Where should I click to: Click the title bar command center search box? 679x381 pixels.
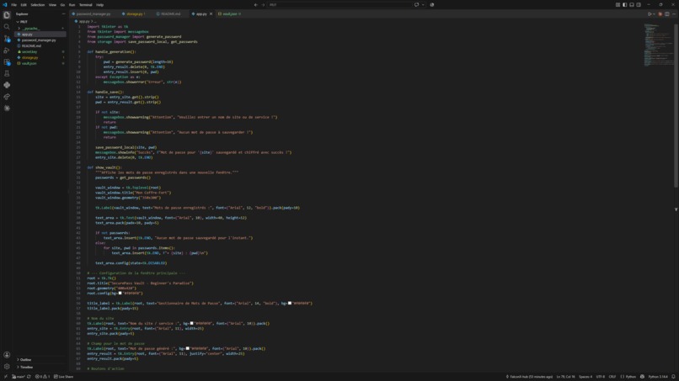pyautogui.click(x=339, y=5)
